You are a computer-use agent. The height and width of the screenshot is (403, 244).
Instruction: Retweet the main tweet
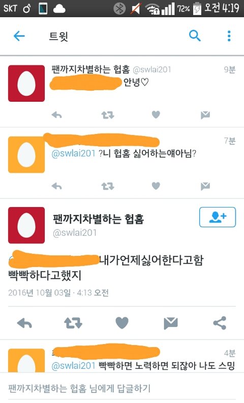pyautogui.click(x=73, y=323)
